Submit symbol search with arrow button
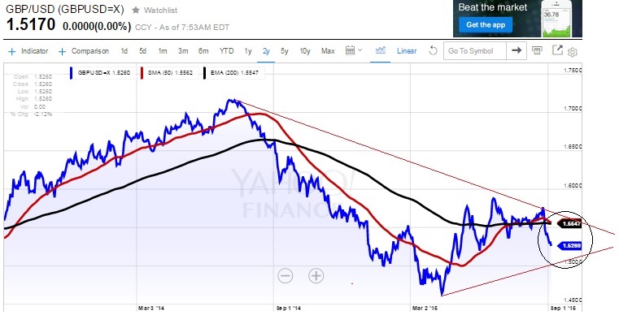 coord(515,50)
